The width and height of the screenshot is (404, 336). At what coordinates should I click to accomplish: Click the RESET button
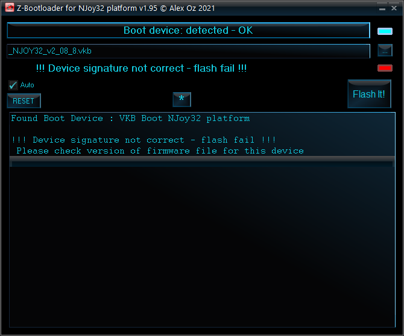pyautogui.click(x=24, y=101)
